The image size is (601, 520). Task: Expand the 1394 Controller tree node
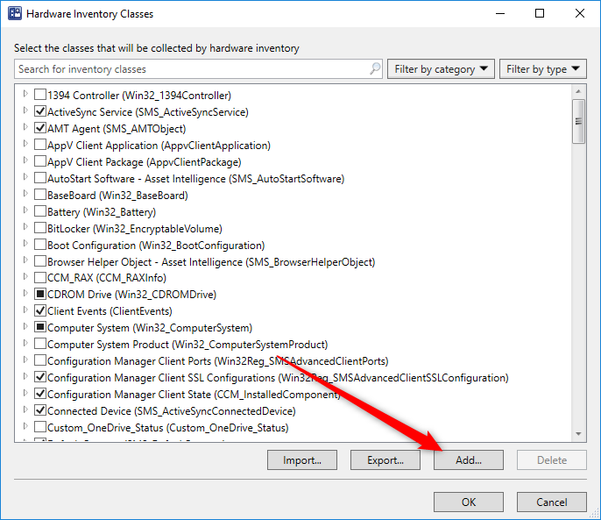tap(25, 94)
